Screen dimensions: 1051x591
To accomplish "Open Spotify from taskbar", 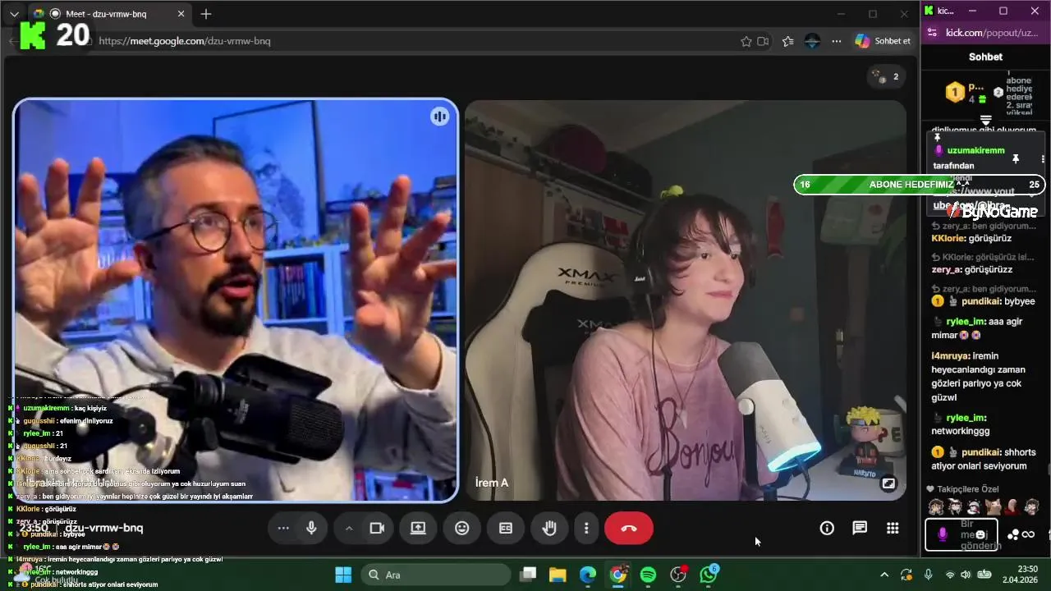I will click(x=648, y=575).
